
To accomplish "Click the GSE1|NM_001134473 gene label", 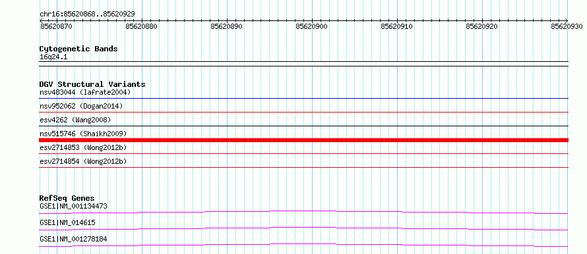I will pos(74,206).
